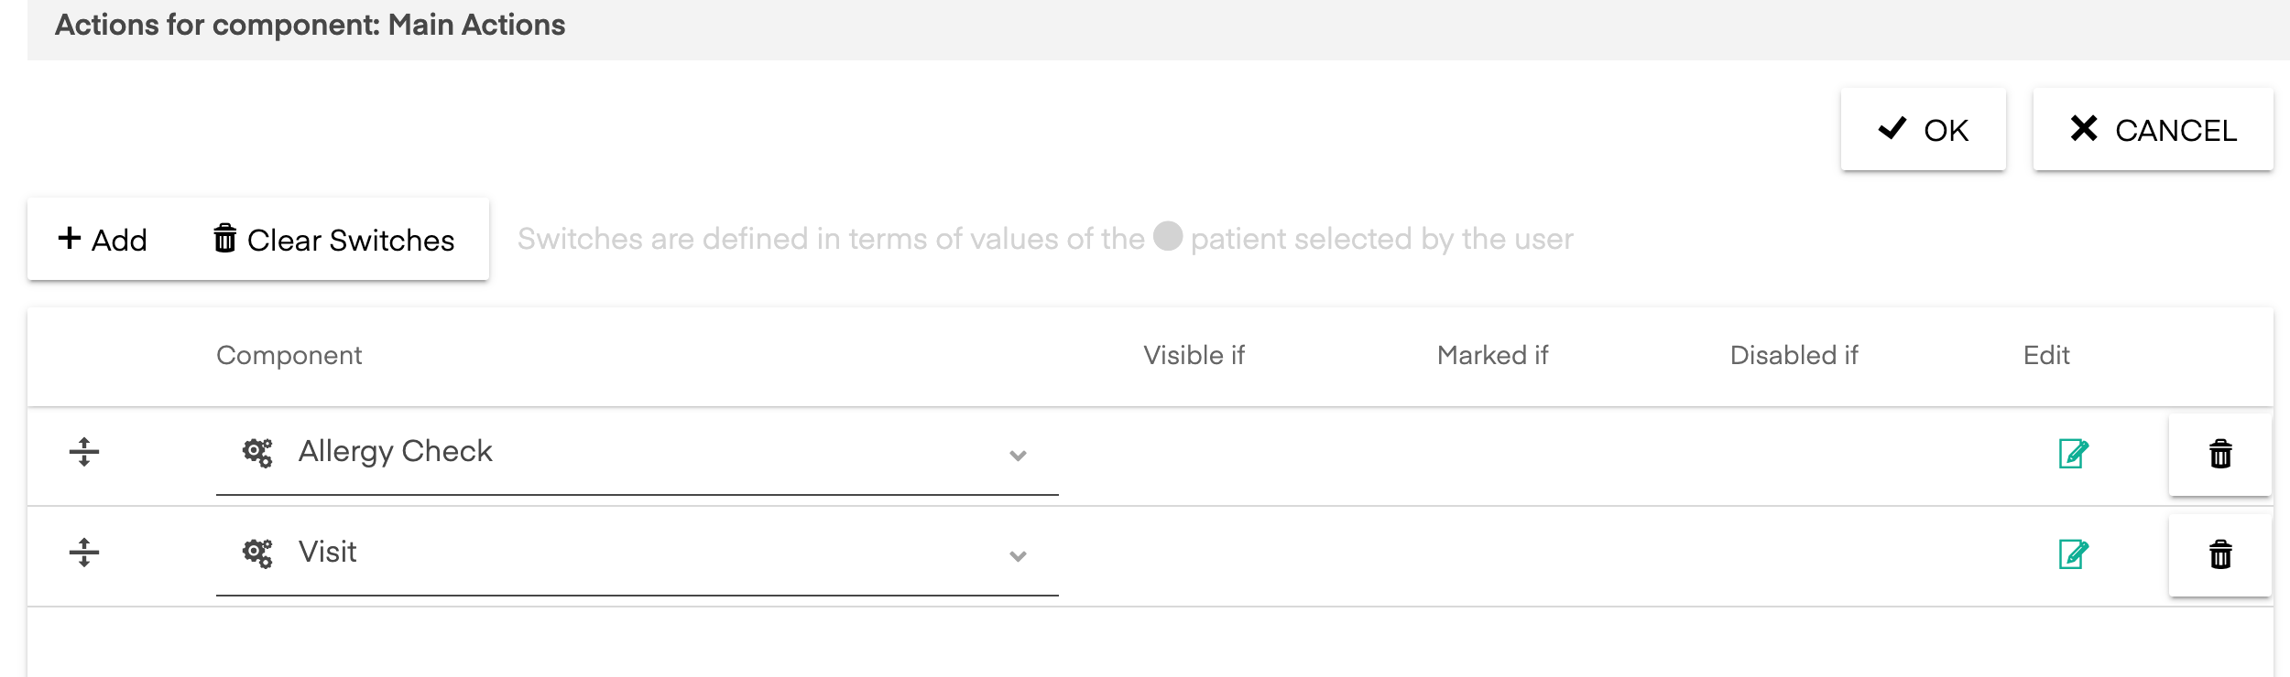Click the gears icon beside Allergy Check
This screenshot has width=2290, height=677.
click(x=257, y=452)
